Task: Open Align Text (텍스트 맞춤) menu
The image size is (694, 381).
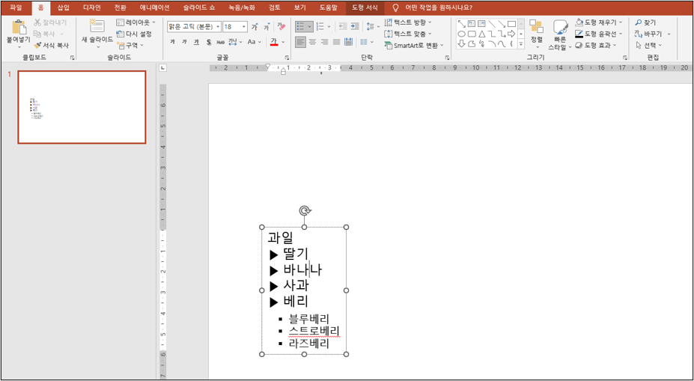Action: [408, 34]
